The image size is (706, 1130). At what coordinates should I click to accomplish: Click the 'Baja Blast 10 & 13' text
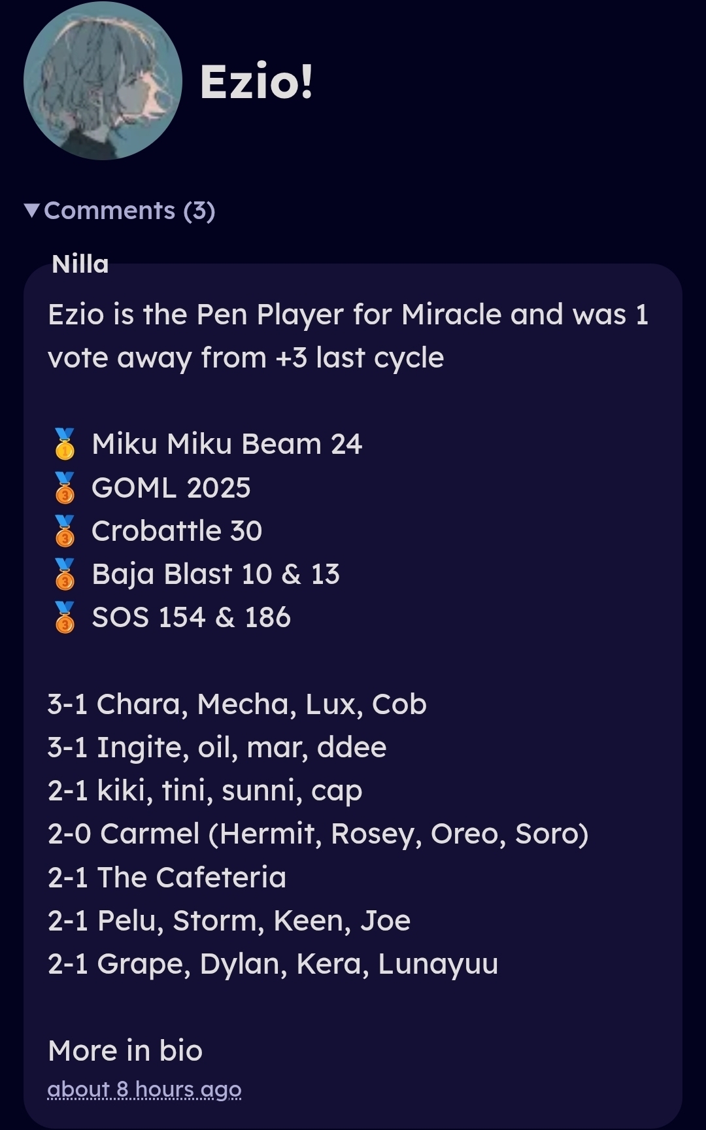point(215,574)
